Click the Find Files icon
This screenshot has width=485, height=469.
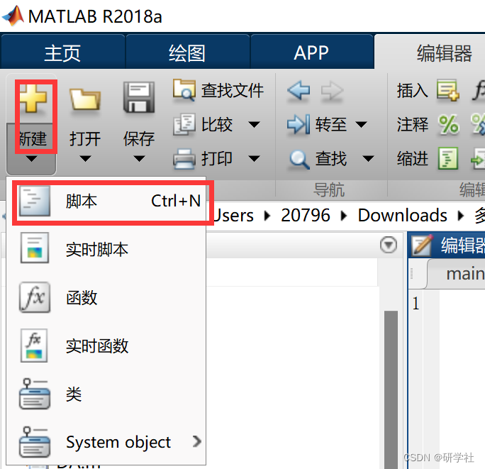184,90
